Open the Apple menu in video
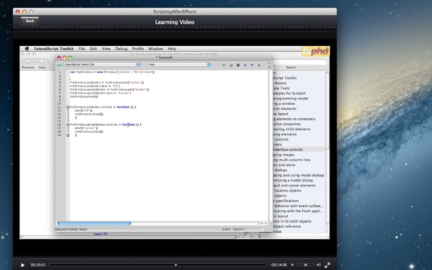Viewport: 432px width, 270px height. (x=27, y=49)
